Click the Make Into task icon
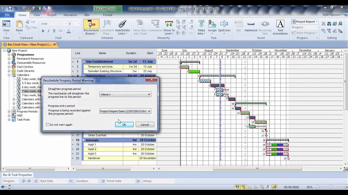The height and width of the screenshot is (195, 348). coord(201,24)
